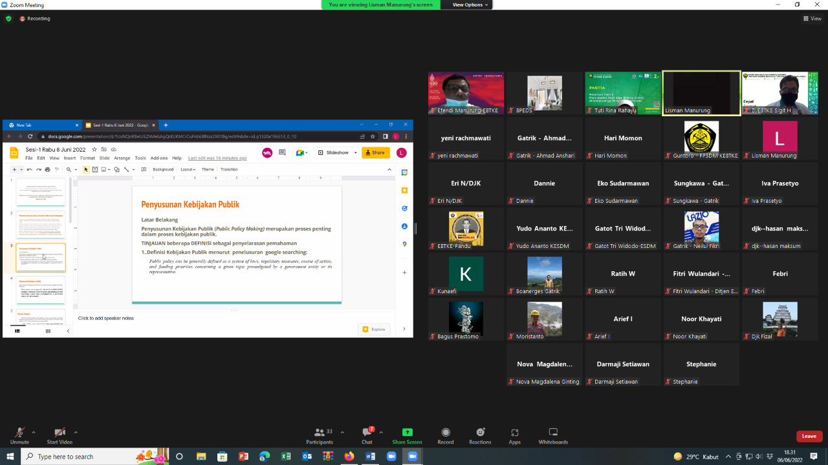This screenshot has height=465, width=828.
Task: Open the Reactions menu
Action: (480, 433)
